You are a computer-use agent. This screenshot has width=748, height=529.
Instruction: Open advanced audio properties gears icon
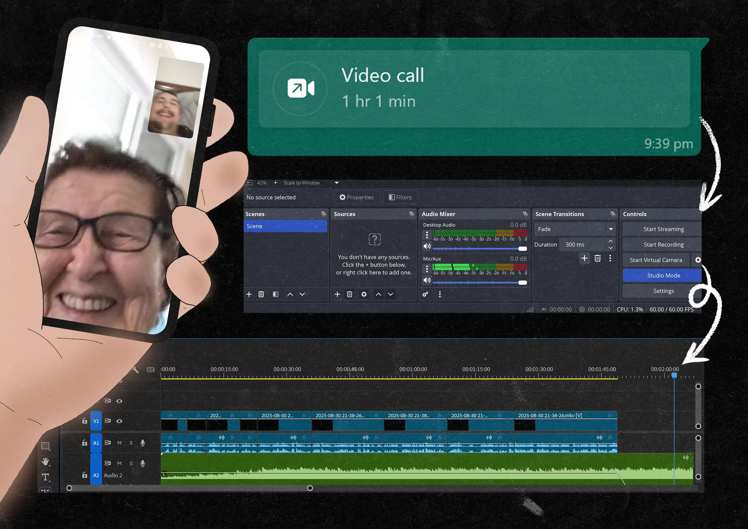click(x=425, y=294)
